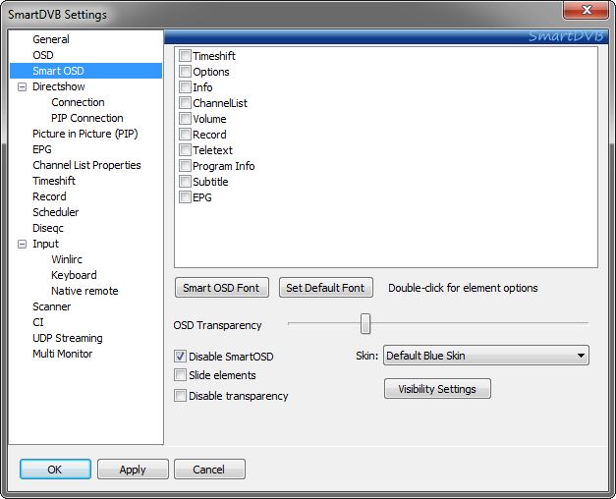The width and height of the screenshot is (616, 499).
Task: Open Visibility Settings
Action: [437, 389]
